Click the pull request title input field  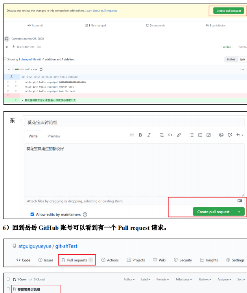134,122
